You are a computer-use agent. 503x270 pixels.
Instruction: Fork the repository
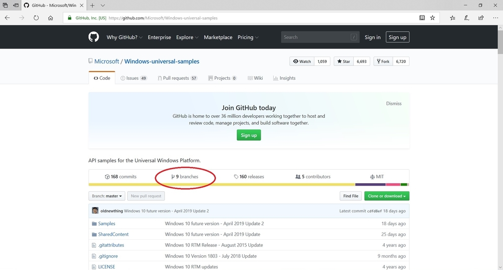[383, 61]
